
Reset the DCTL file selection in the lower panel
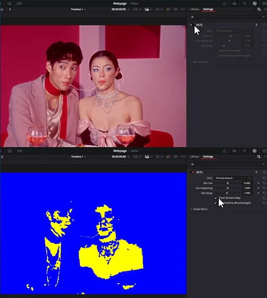pyautogui.click(x=264, y=178)
